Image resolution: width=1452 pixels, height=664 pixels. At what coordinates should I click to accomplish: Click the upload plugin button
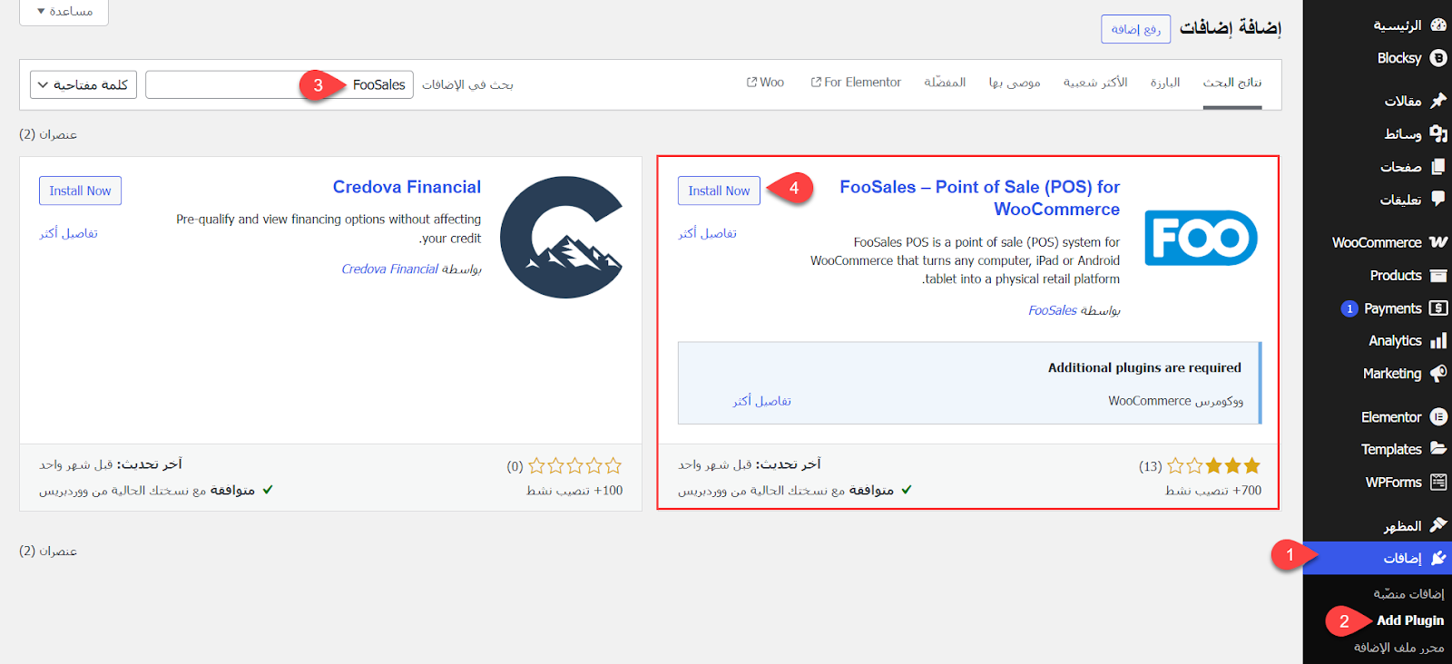[x=1135, y=29]
